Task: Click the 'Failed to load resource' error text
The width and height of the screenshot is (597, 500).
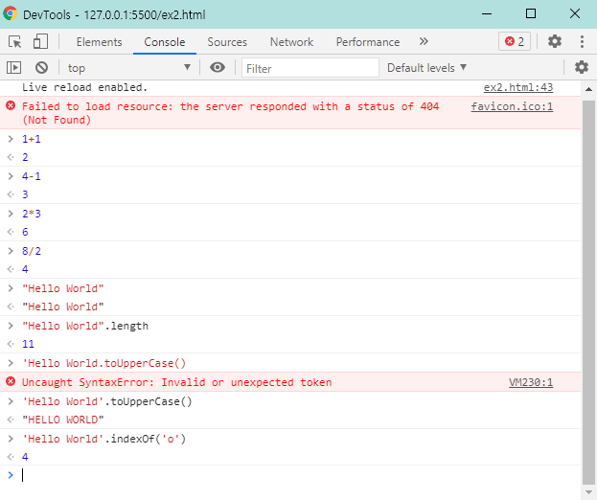Action: click(230, 113)
